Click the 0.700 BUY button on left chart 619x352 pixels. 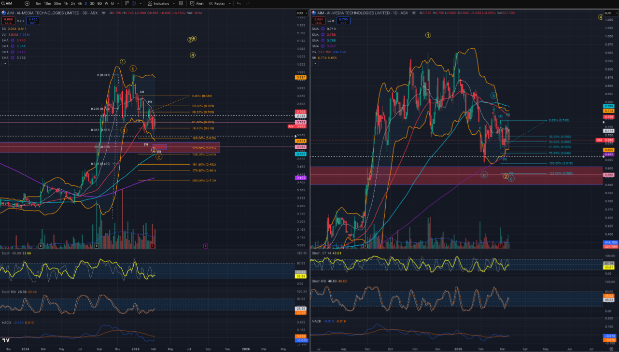(33, 20)
